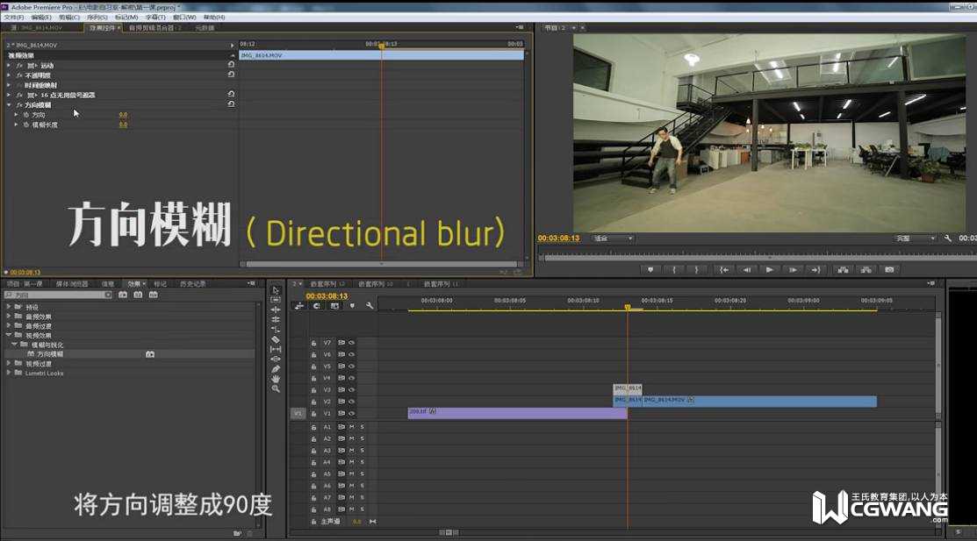Open 序列(S) menu
Viewport: 977px width, 541px height.
[x=97, y=18]
